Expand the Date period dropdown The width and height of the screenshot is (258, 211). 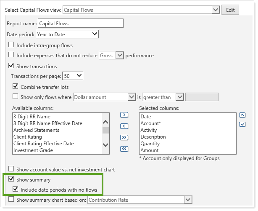click(95, 34)
